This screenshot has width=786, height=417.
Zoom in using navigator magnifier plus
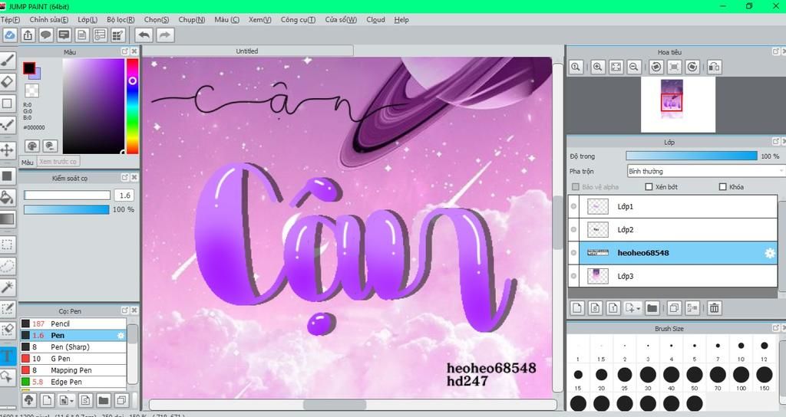tap(597, 67)
